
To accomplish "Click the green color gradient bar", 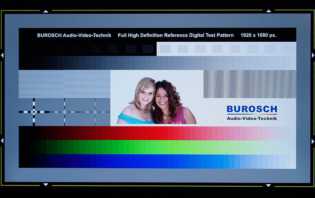I will [x=157, y=147].
